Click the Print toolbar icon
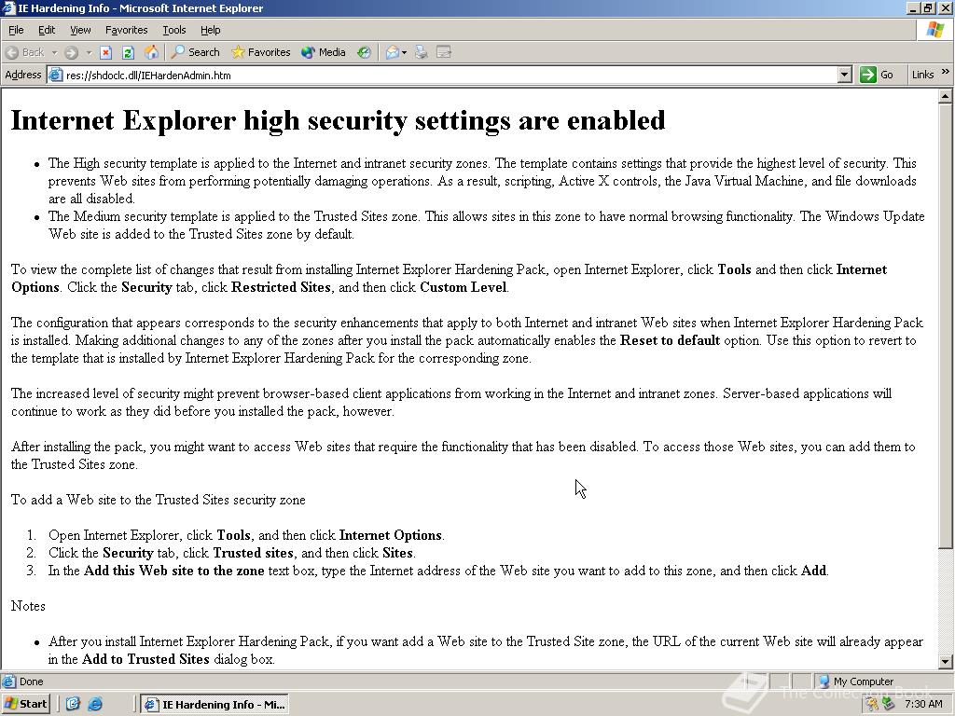This screenshot has width=955, height=716. [422, 53]
